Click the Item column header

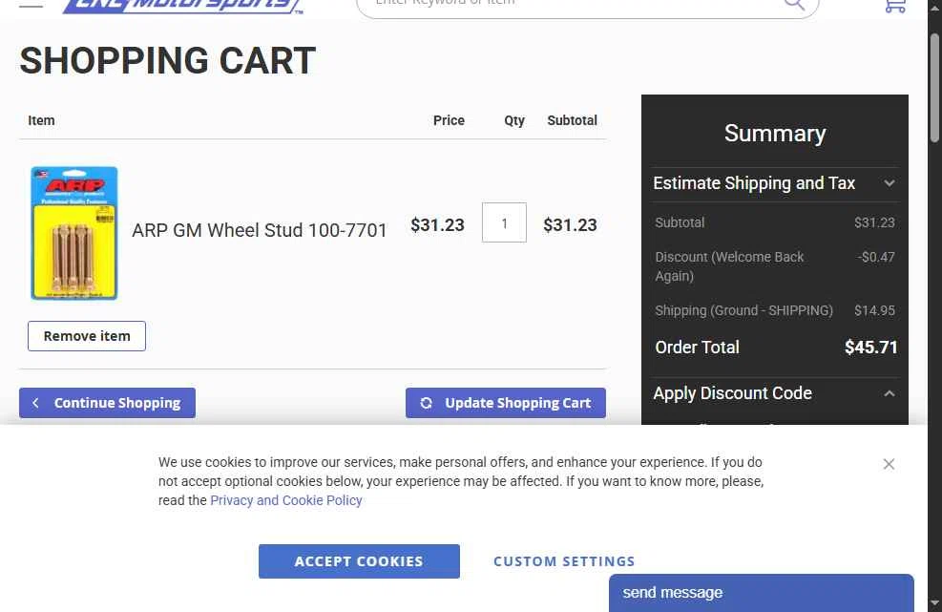point(41,121)
